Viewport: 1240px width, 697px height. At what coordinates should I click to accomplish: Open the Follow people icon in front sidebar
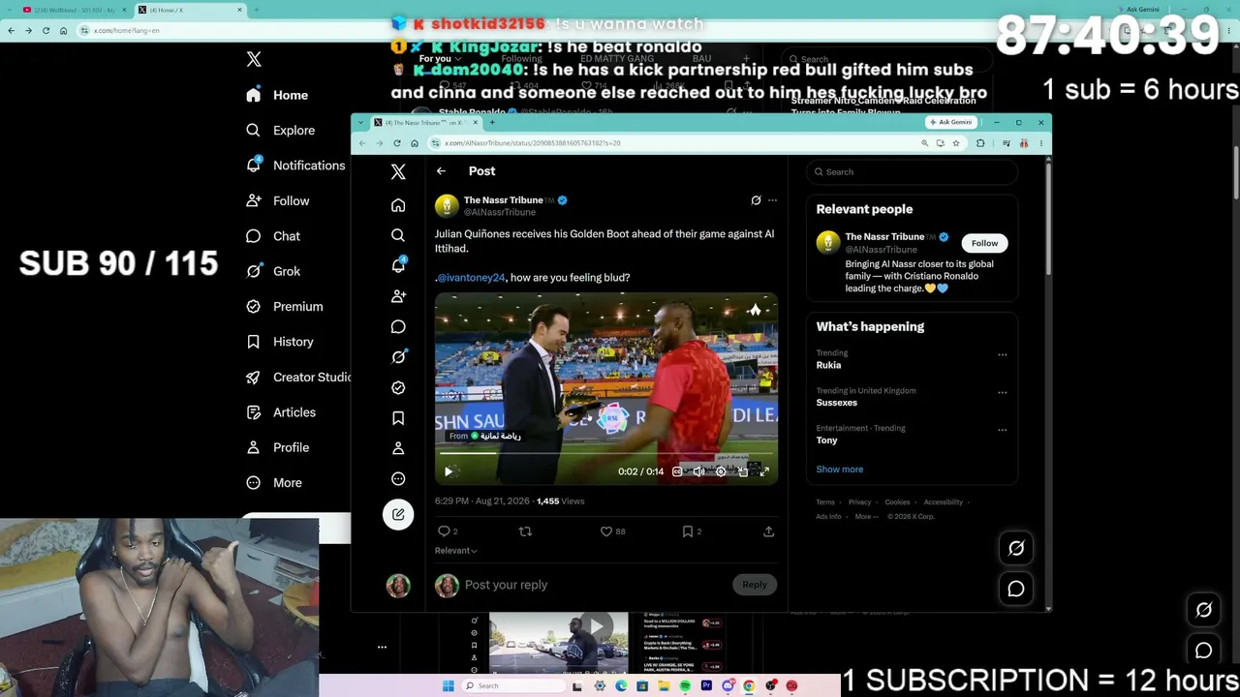tap(398, 296)
